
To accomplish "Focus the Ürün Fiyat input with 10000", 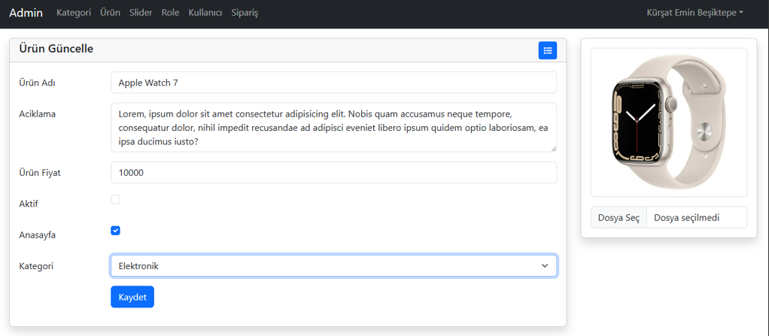I will coord(333,172).
